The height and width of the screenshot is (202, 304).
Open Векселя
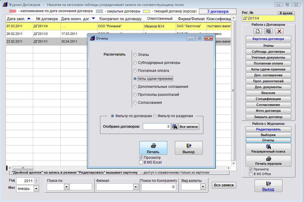point(268,93)
